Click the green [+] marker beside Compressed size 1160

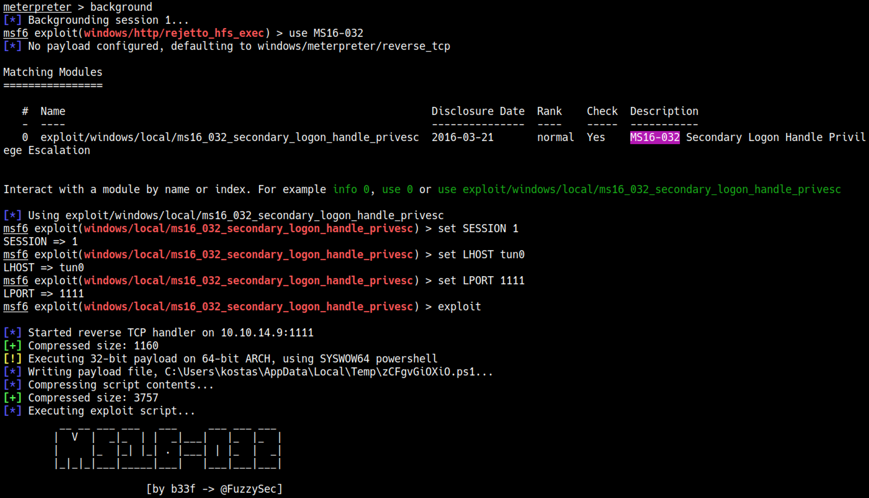point(12,346)
